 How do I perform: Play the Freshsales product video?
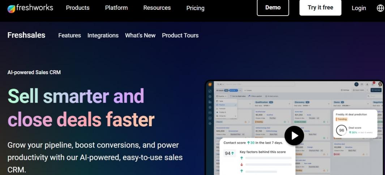pos(294,136)
